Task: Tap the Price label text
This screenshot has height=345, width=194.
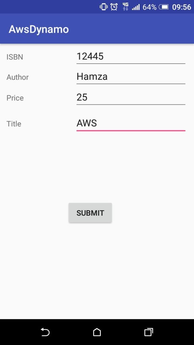Action: point(15,98)
